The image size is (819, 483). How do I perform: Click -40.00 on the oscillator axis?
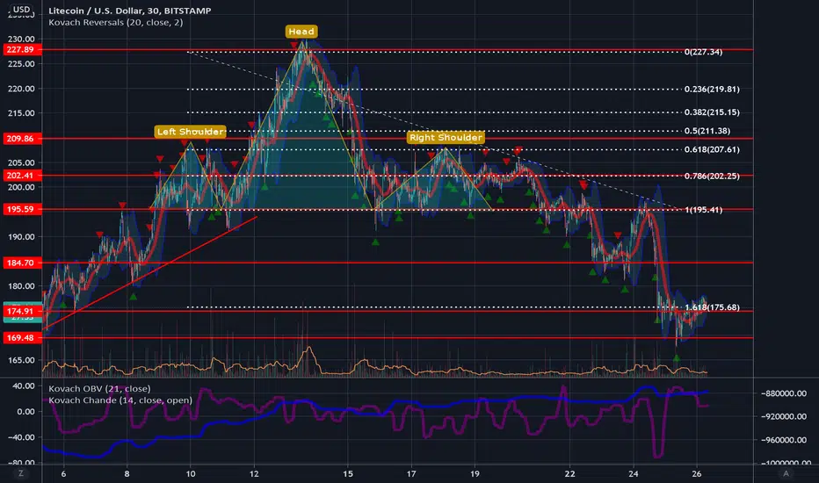point(21,437)
